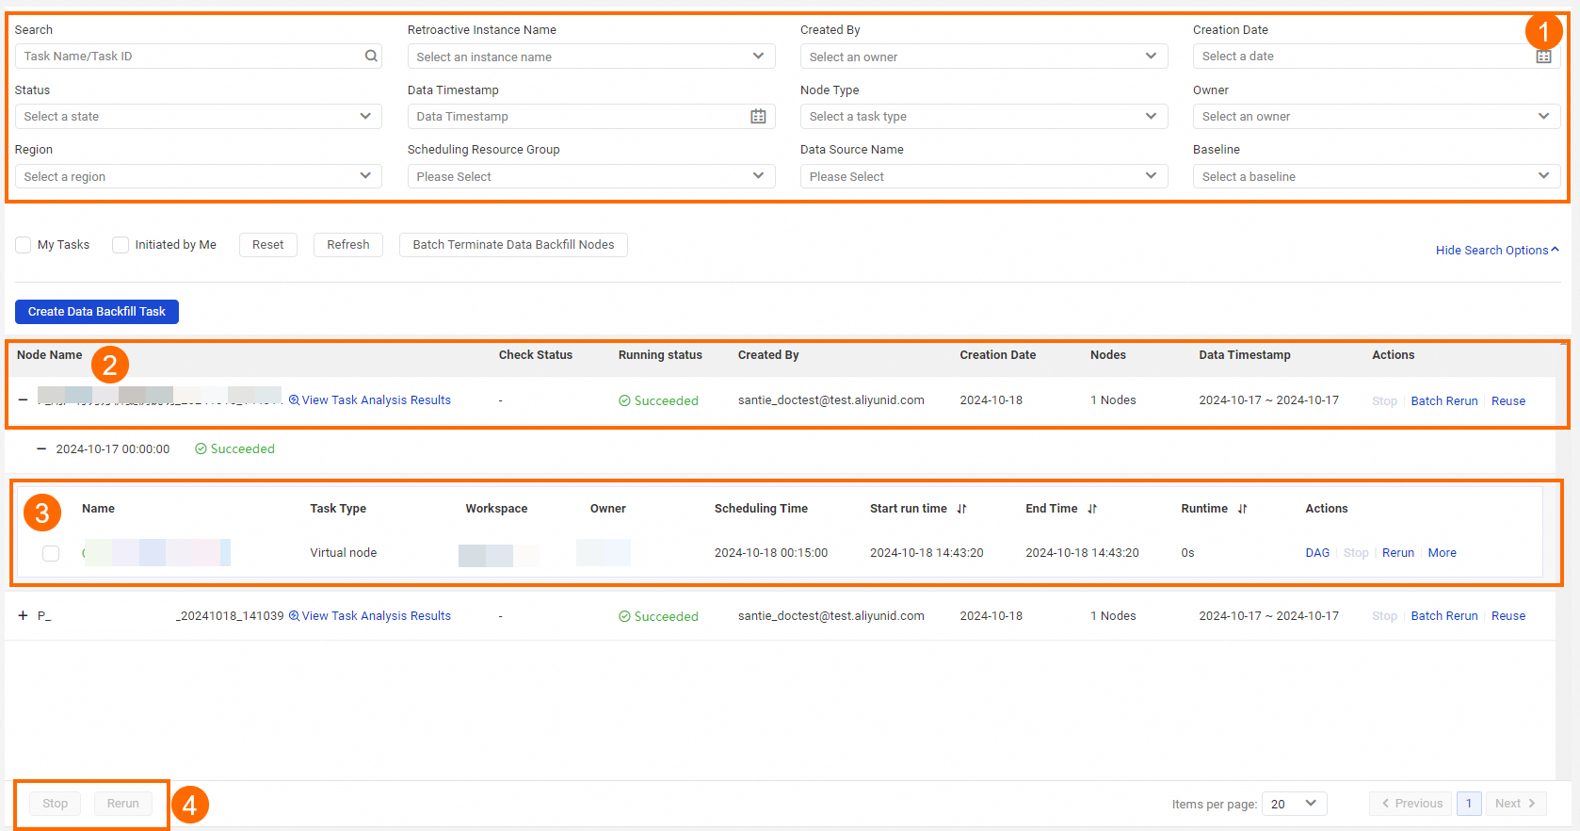Viewport: 1580px width, 831px height.
Task: Open More actions for Virtual node
Action: coord(1442,553)
